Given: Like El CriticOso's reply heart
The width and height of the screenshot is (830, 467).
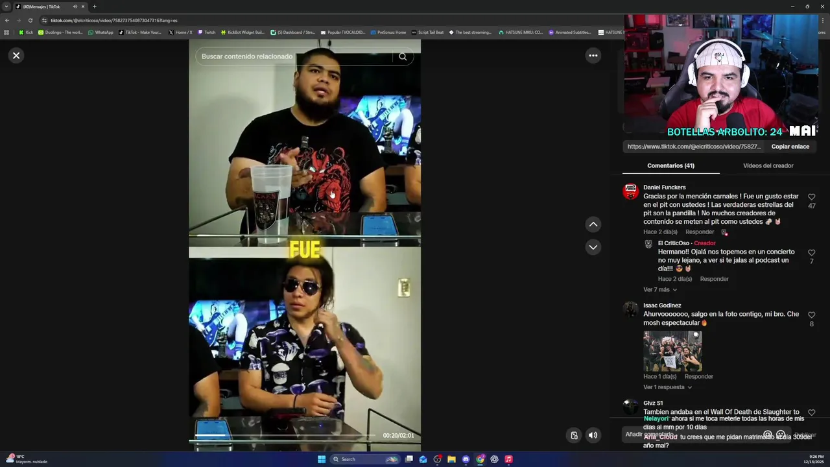Looking at the screenshot, I should pyautogui.click(x=811, y=253).
